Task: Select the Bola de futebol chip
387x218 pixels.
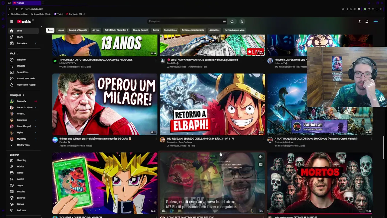Action: point(140,30)
